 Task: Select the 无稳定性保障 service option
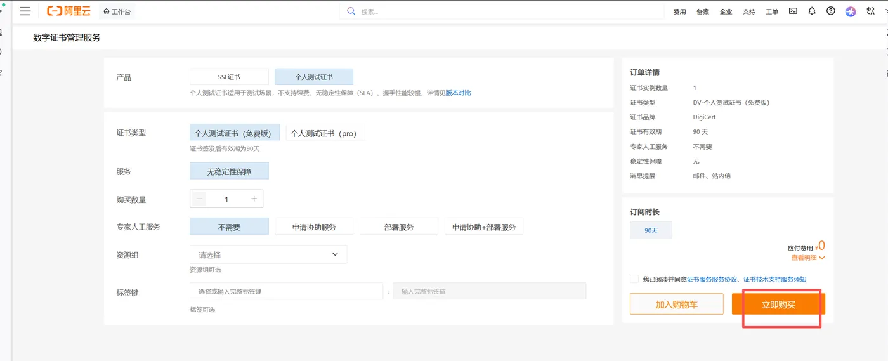coord(229,171)
